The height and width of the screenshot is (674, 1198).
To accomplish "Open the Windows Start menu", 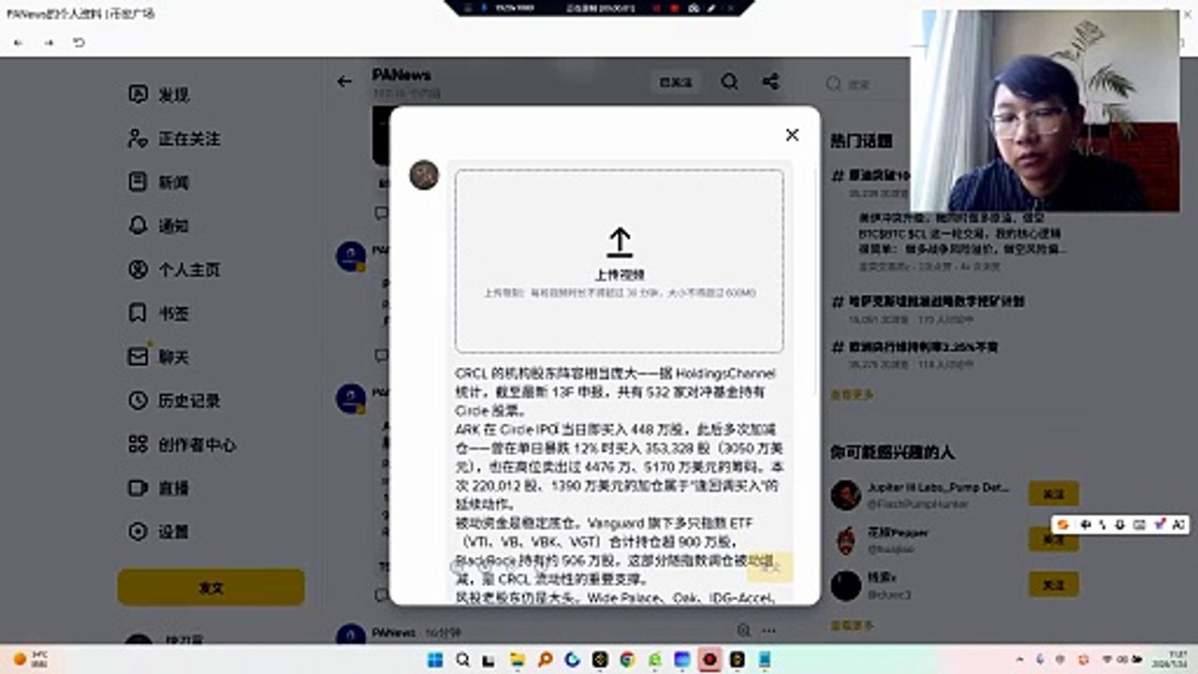I will coord(435,660).
